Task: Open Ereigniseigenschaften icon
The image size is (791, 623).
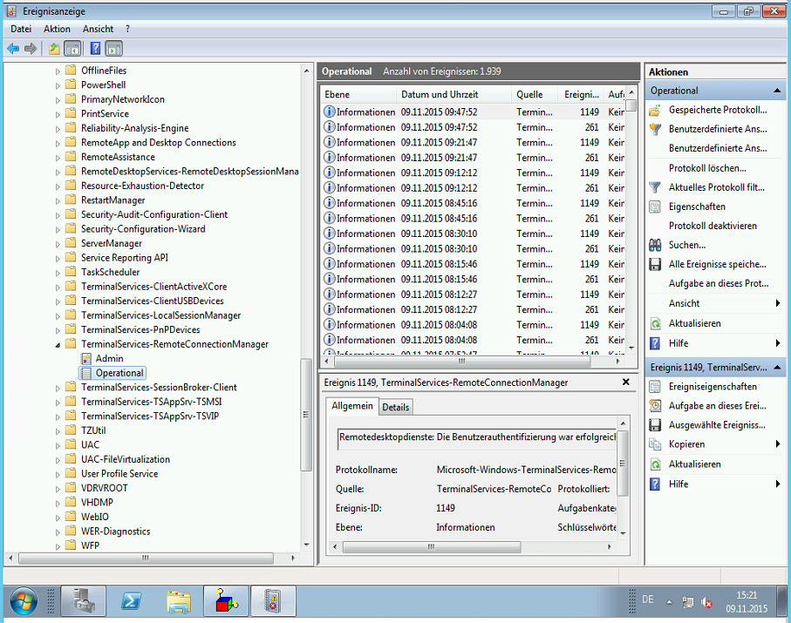Action: (655, 387)
